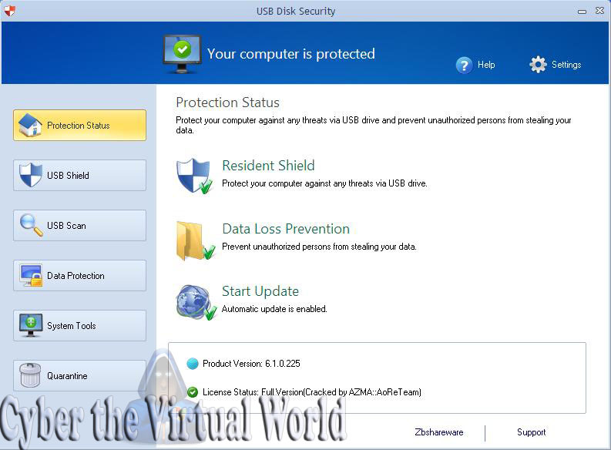Click the house icon on Protection Status

click(x=30, y=125)
